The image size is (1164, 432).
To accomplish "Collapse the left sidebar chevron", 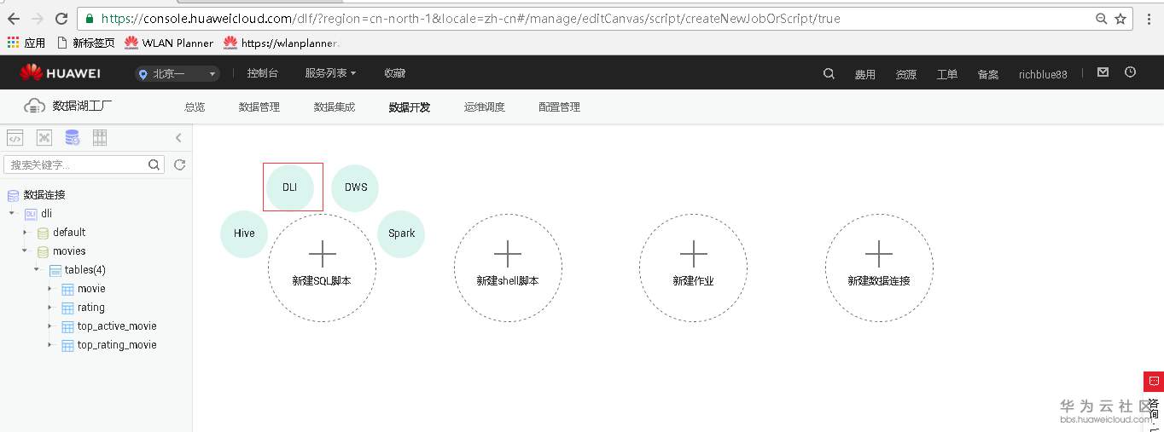I will [x=178, y=138].
